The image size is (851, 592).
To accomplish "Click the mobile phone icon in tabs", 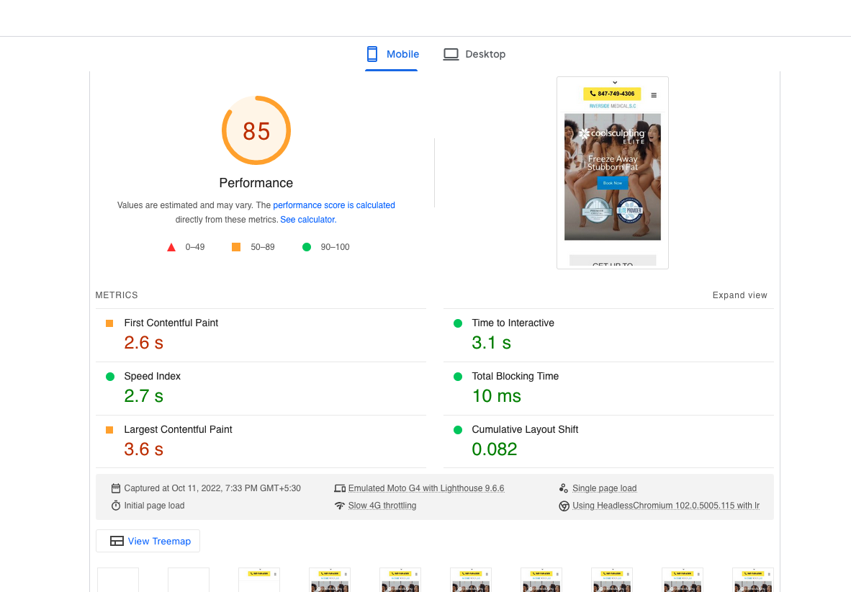I will coord(372,54).
